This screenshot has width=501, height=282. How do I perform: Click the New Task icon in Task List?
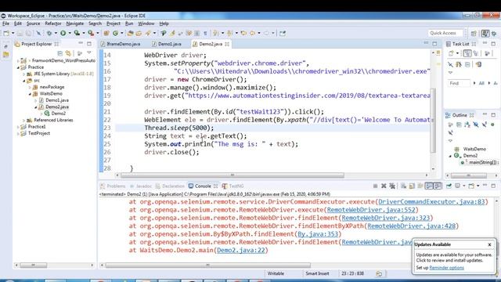(x=451, y=53)
